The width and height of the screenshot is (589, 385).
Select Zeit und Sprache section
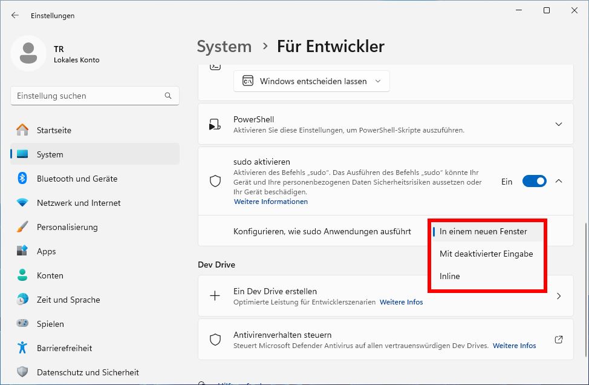(68, 300)
